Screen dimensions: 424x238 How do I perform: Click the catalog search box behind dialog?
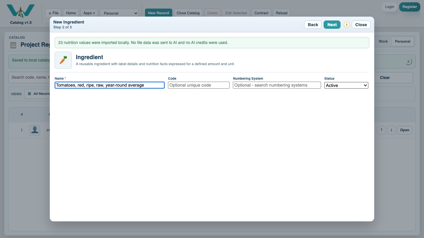[30, 78]
